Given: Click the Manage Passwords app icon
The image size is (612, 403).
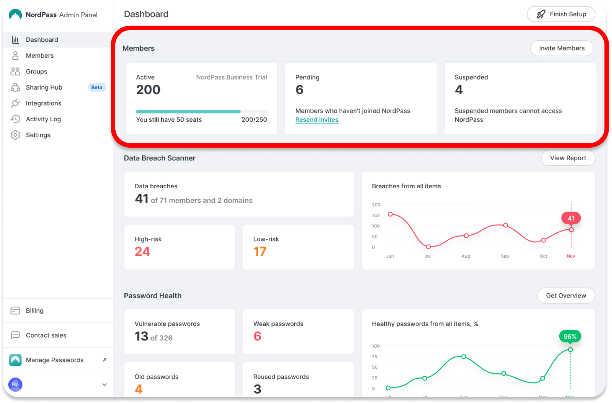Looking at the screenshot, I should point(15,360).
